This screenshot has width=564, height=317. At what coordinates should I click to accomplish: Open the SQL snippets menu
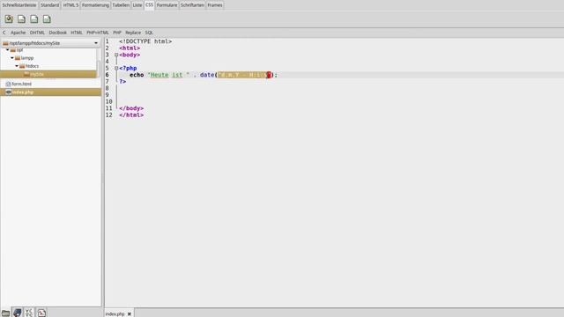point(149,33)
